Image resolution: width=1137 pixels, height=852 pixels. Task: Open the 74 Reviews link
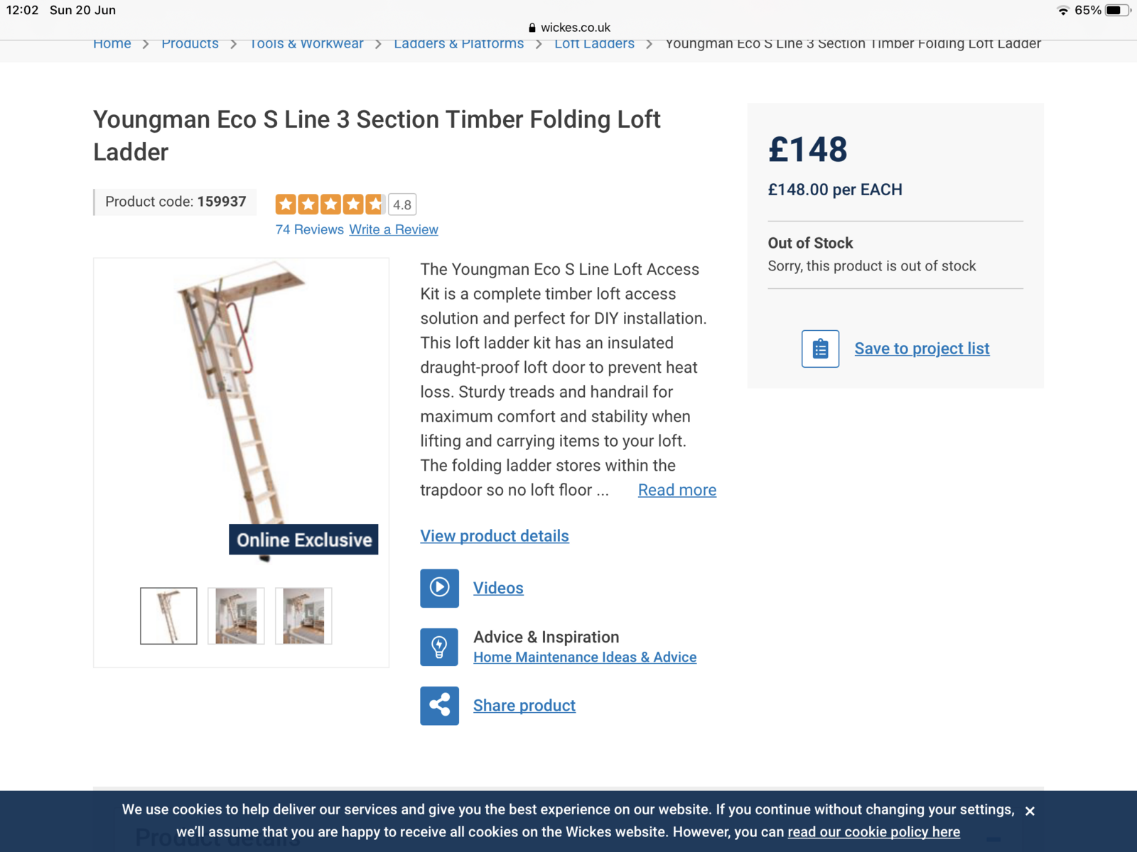point(310,229)
